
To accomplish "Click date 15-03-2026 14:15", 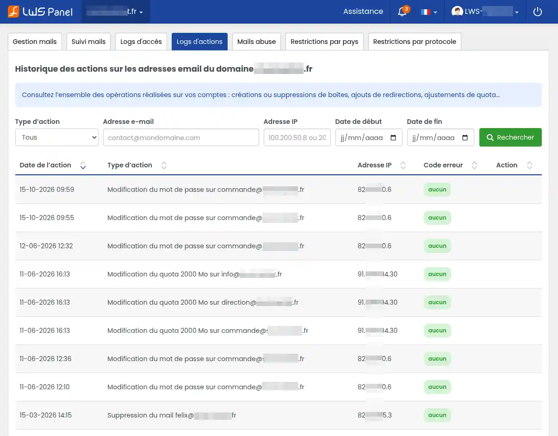I will tap(45, 415).
